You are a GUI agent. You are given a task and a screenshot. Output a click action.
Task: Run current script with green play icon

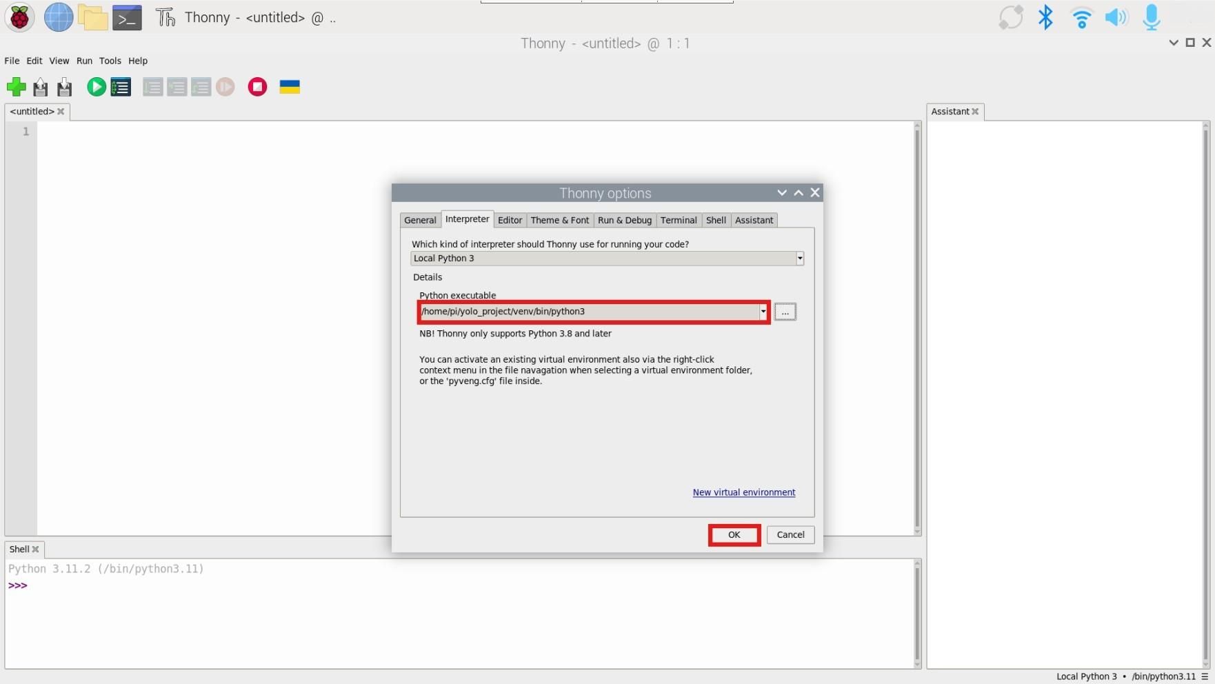click(x=97, y=87)
